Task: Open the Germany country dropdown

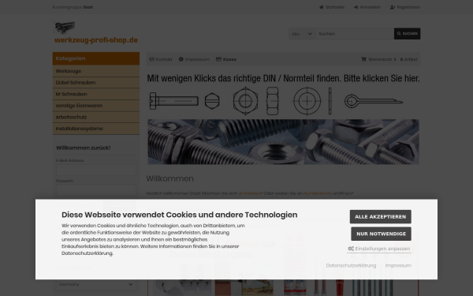Action: click(96, 284)
